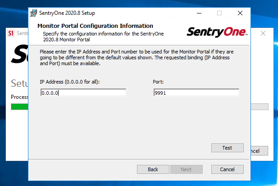
Task: Click the partially hidden Cancel button in background window
Action: 259,151
